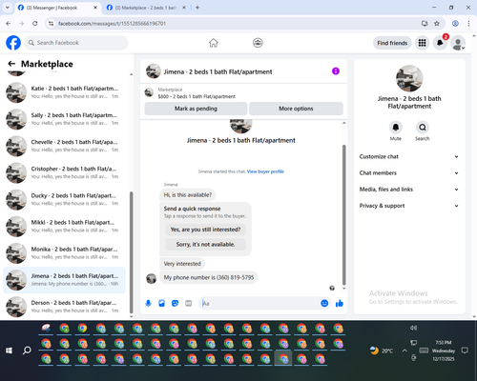This screenshot has height=381, width=477.
Task: Click the chat list scrollbar
Action: [132, 252]
